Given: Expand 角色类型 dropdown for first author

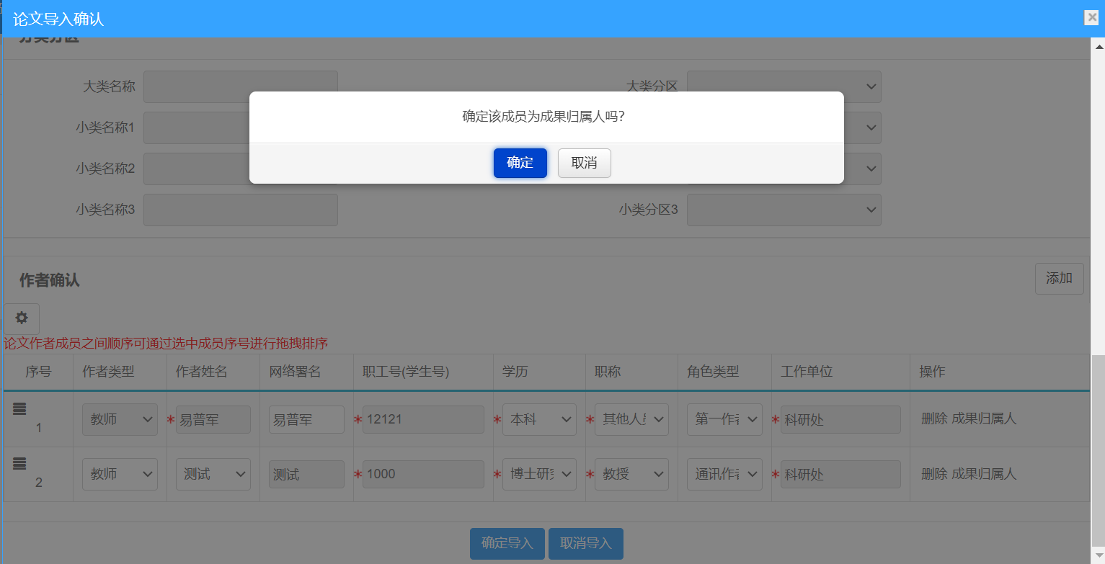Looking at the screenshot, I should (724, 419).
